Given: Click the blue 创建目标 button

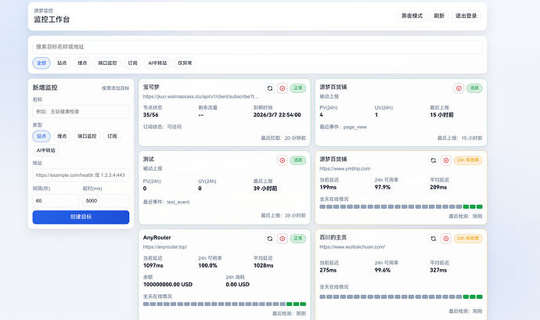Looking at the screenshot, I should tap(81, 217).
